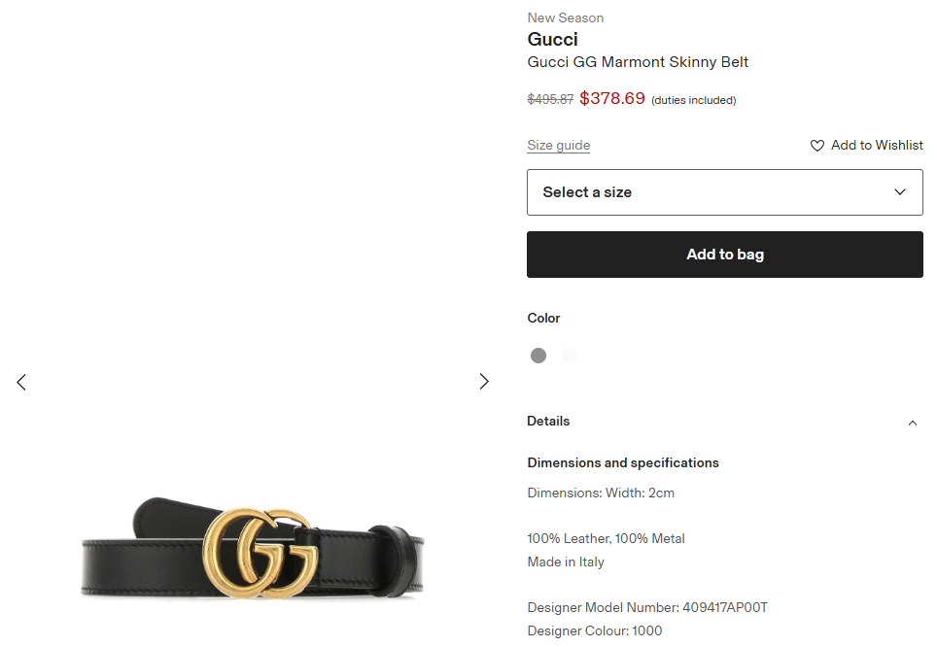Click the red $378.69 sale price
This screenshot has width=937, height=647.
click(x=612, y=98)
